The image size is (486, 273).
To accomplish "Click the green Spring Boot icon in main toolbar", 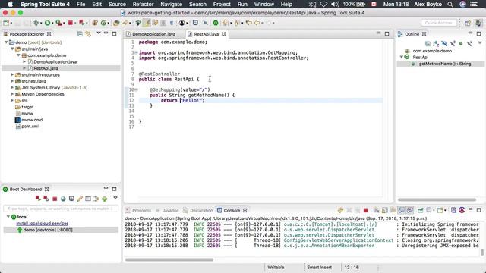I will pyautogui.click(x=216, y=23).
